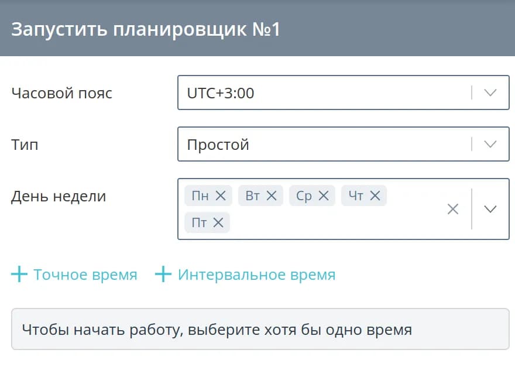
Task: Delete the Ср day tag
Action: [x=323, y=196]
